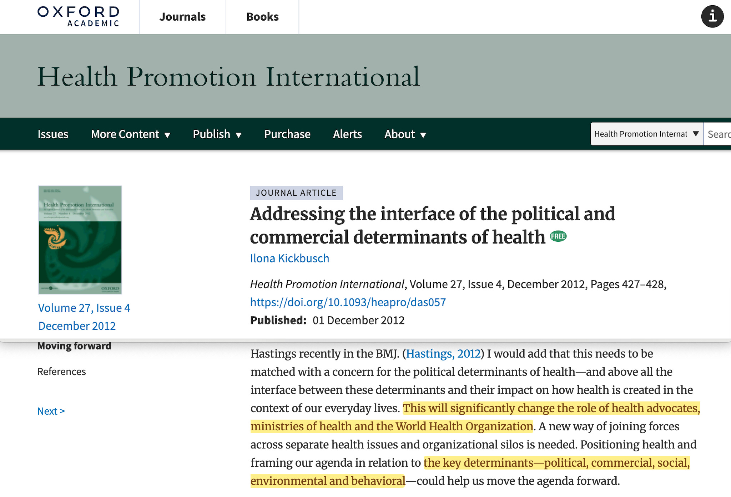Screen dimensions: 731x497
Task: Expand the More Content dropdown
Action: [131, 134]
